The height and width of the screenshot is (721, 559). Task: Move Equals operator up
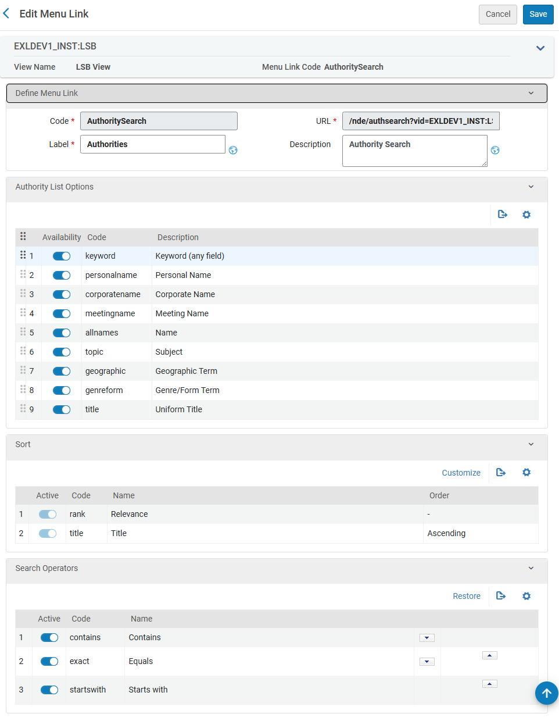click(x=490, y=655)
